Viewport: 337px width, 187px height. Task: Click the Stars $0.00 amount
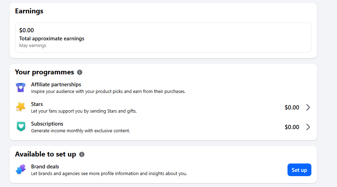pyautogui.click(x=292, y=107)
